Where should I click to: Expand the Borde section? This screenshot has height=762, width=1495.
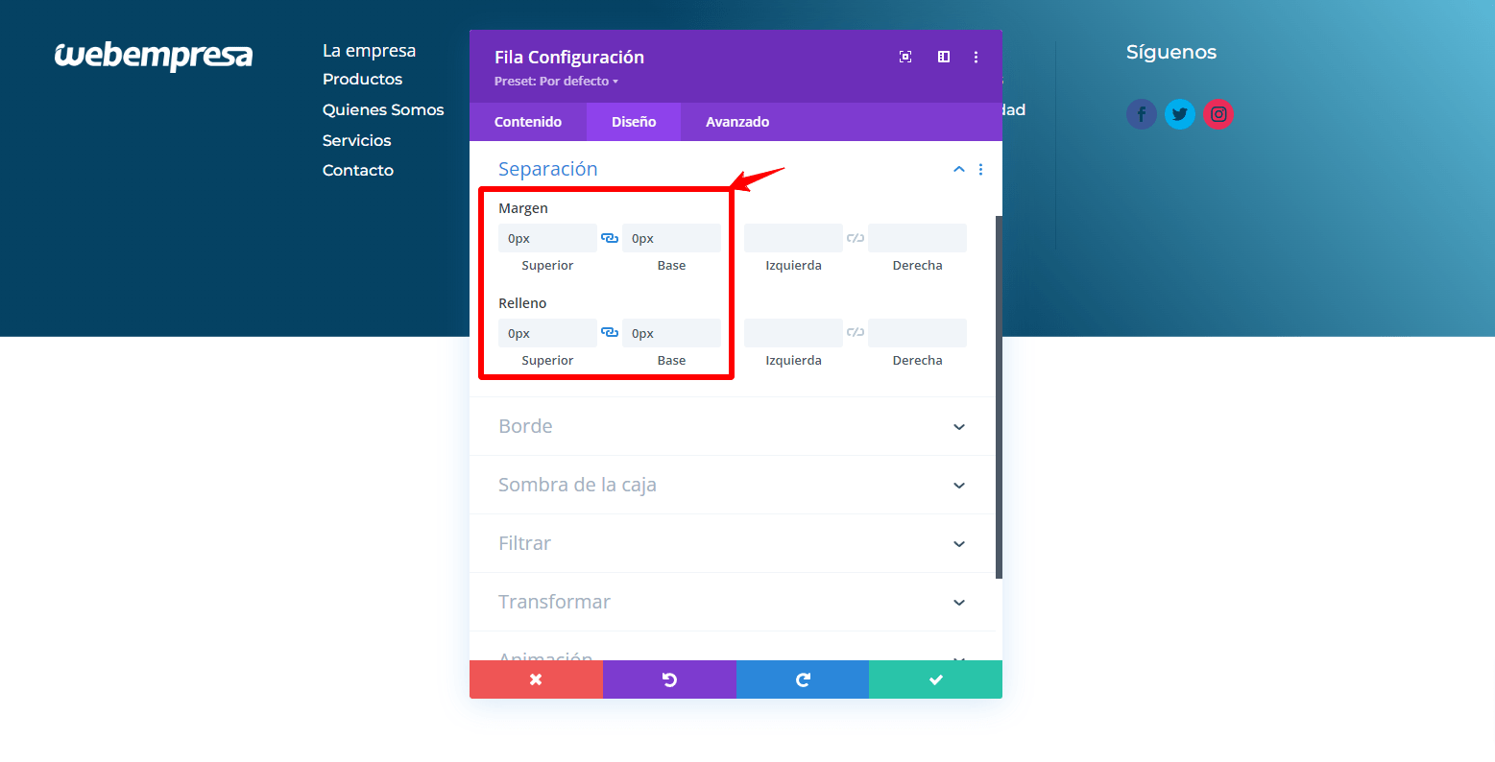[x=733, y=426]
